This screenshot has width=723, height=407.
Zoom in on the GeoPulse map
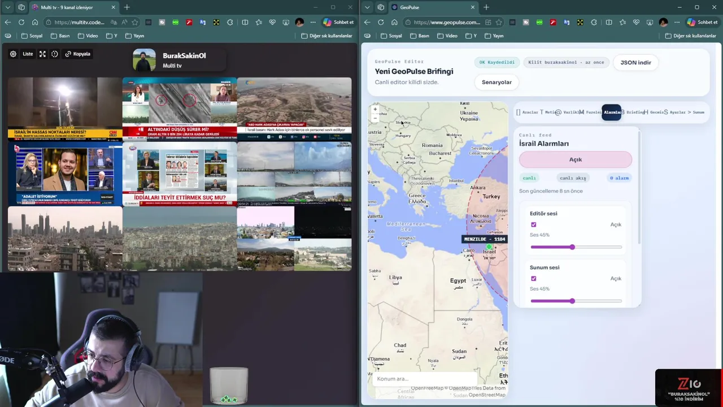[x=375, y=110]
